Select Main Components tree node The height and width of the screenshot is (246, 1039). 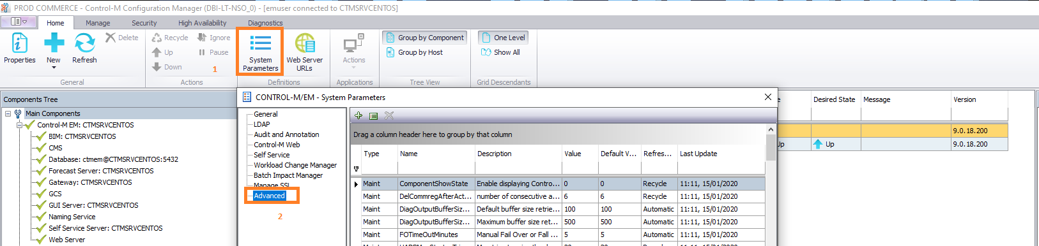53,113
